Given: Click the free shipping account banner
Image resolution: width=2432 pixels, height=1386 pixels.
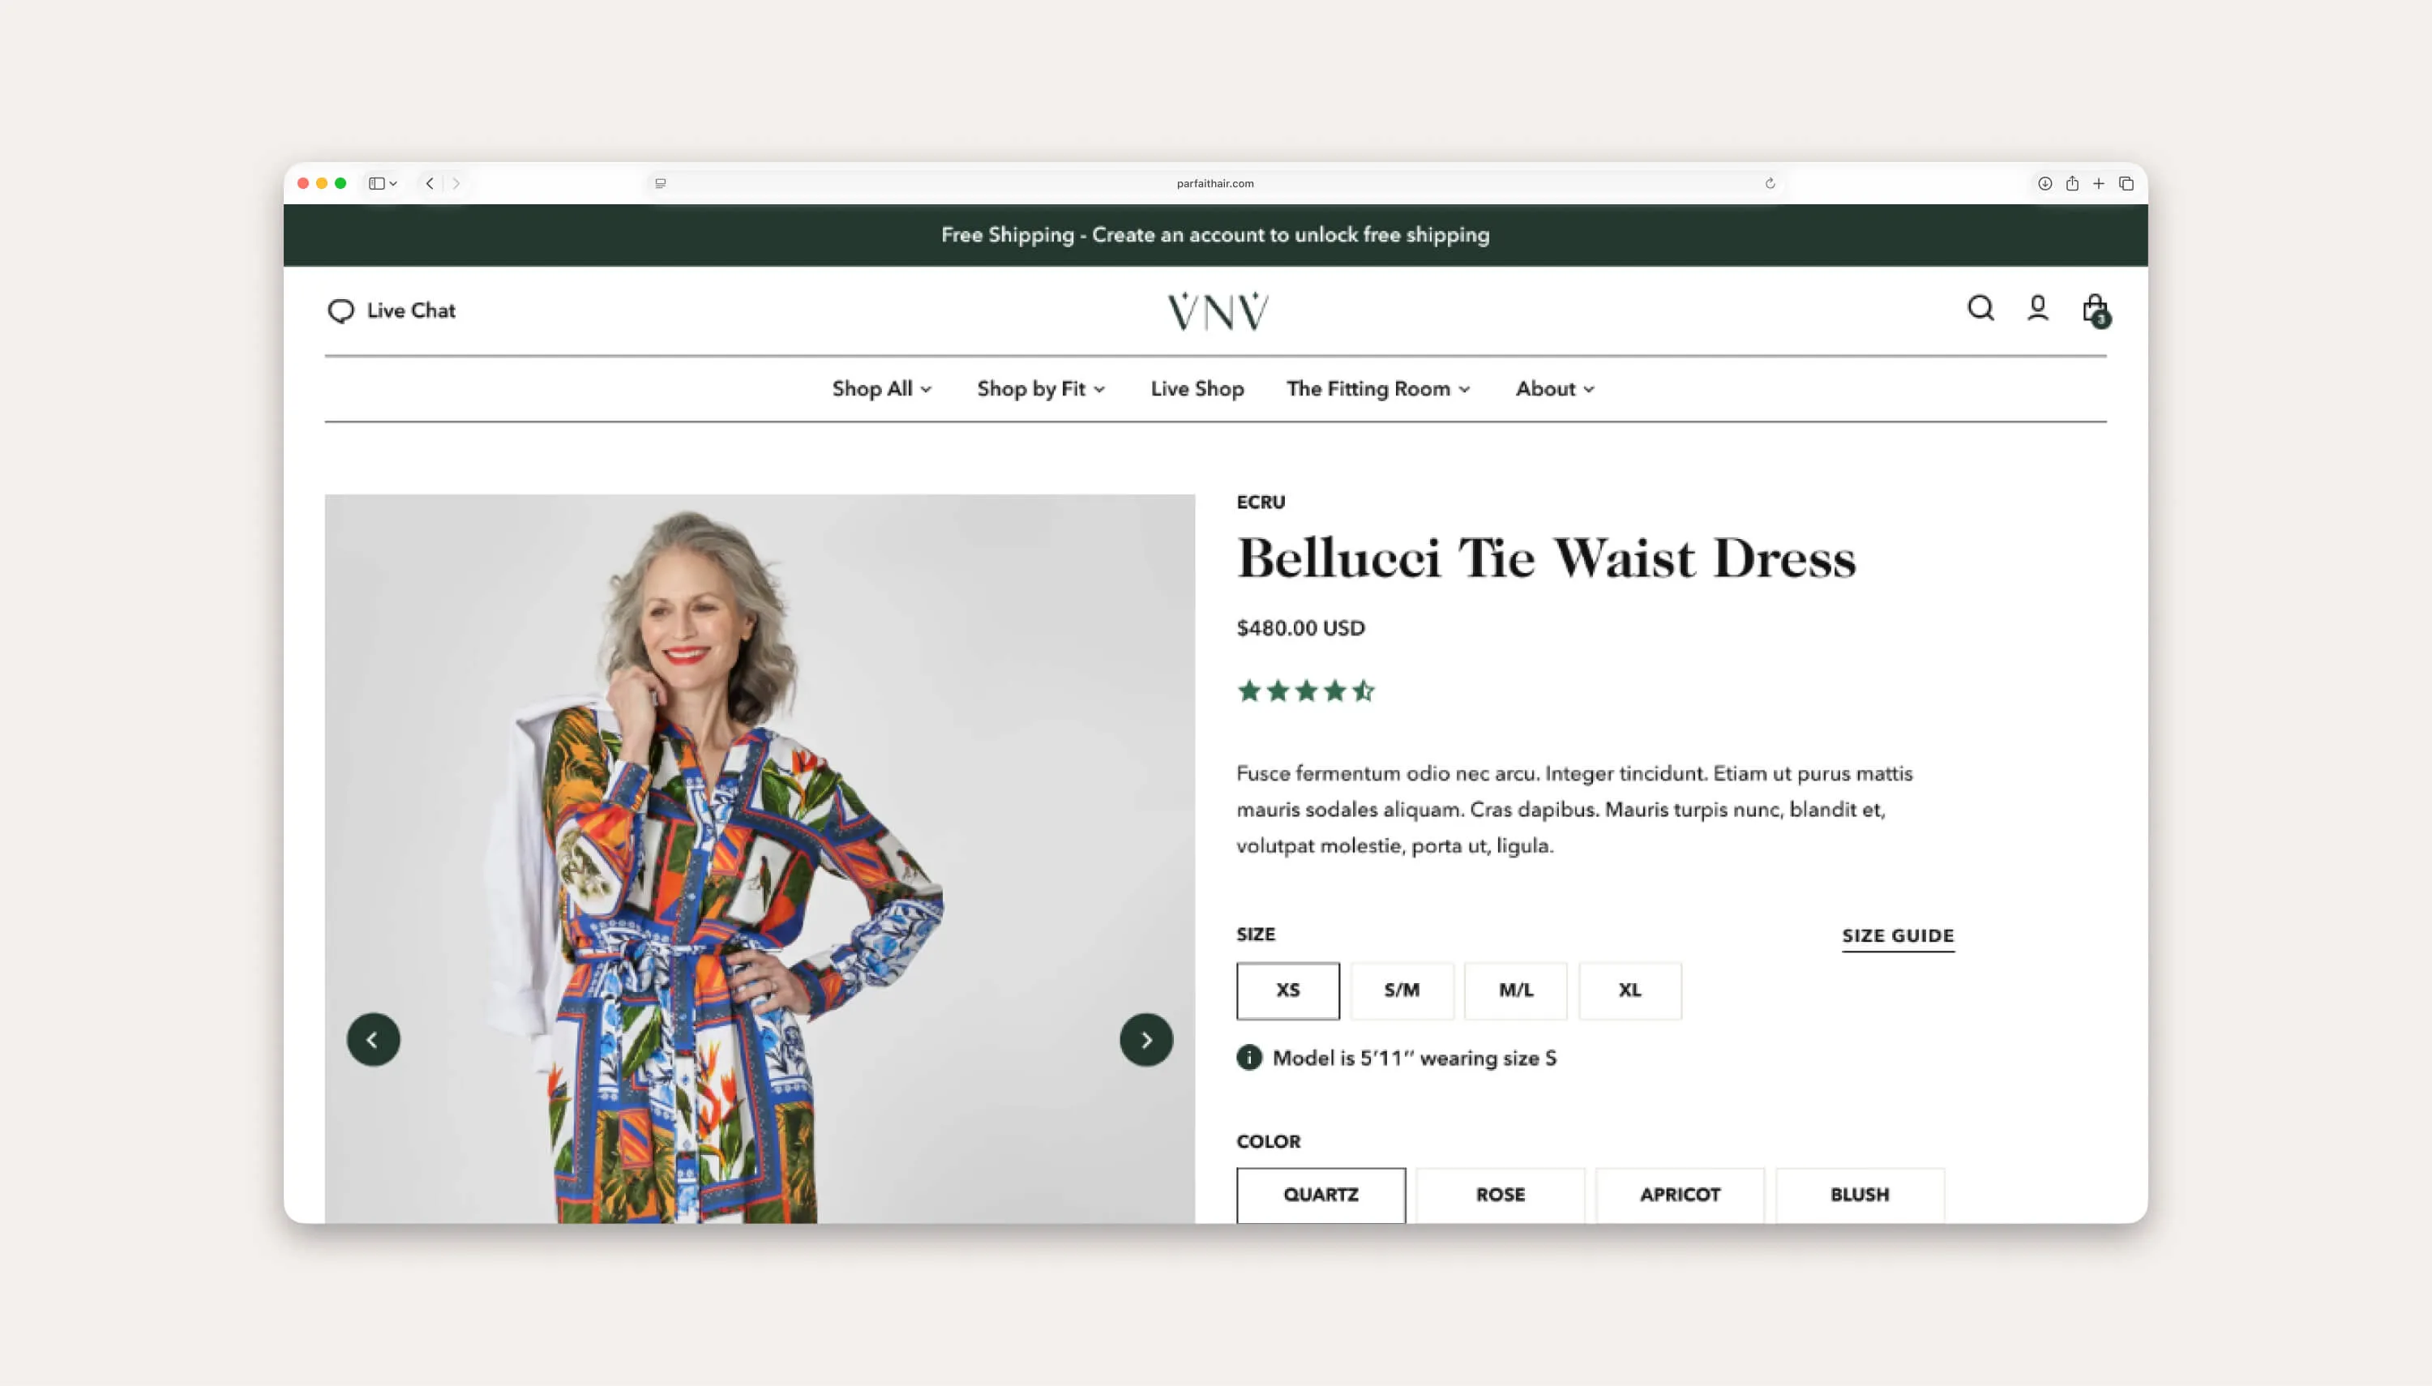Looking at the screenshot, I should (1215, 234).
